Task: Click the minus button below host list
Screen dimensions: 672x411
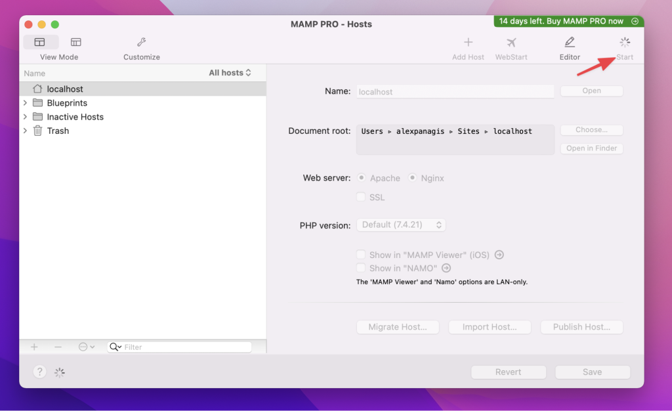Action: pyautogui.click(x=58, y=347)
